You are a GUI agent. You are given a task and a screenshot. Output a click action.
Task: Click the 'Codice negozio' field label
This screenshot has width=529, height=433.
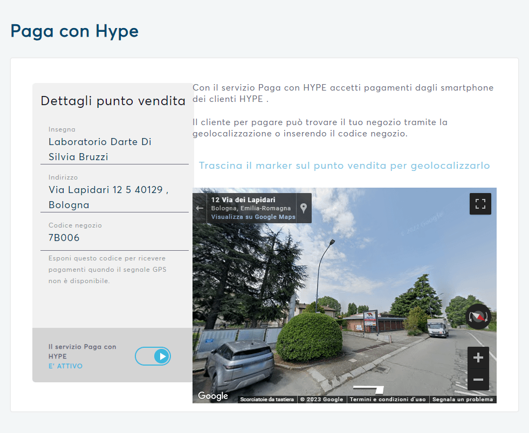[x=75, y=225]
